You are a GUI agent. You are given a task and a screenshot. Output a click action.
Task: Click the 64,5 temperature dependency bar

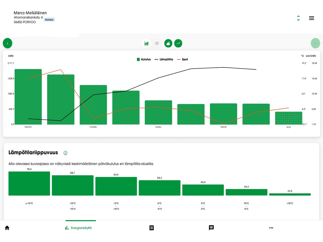point(116,186)
